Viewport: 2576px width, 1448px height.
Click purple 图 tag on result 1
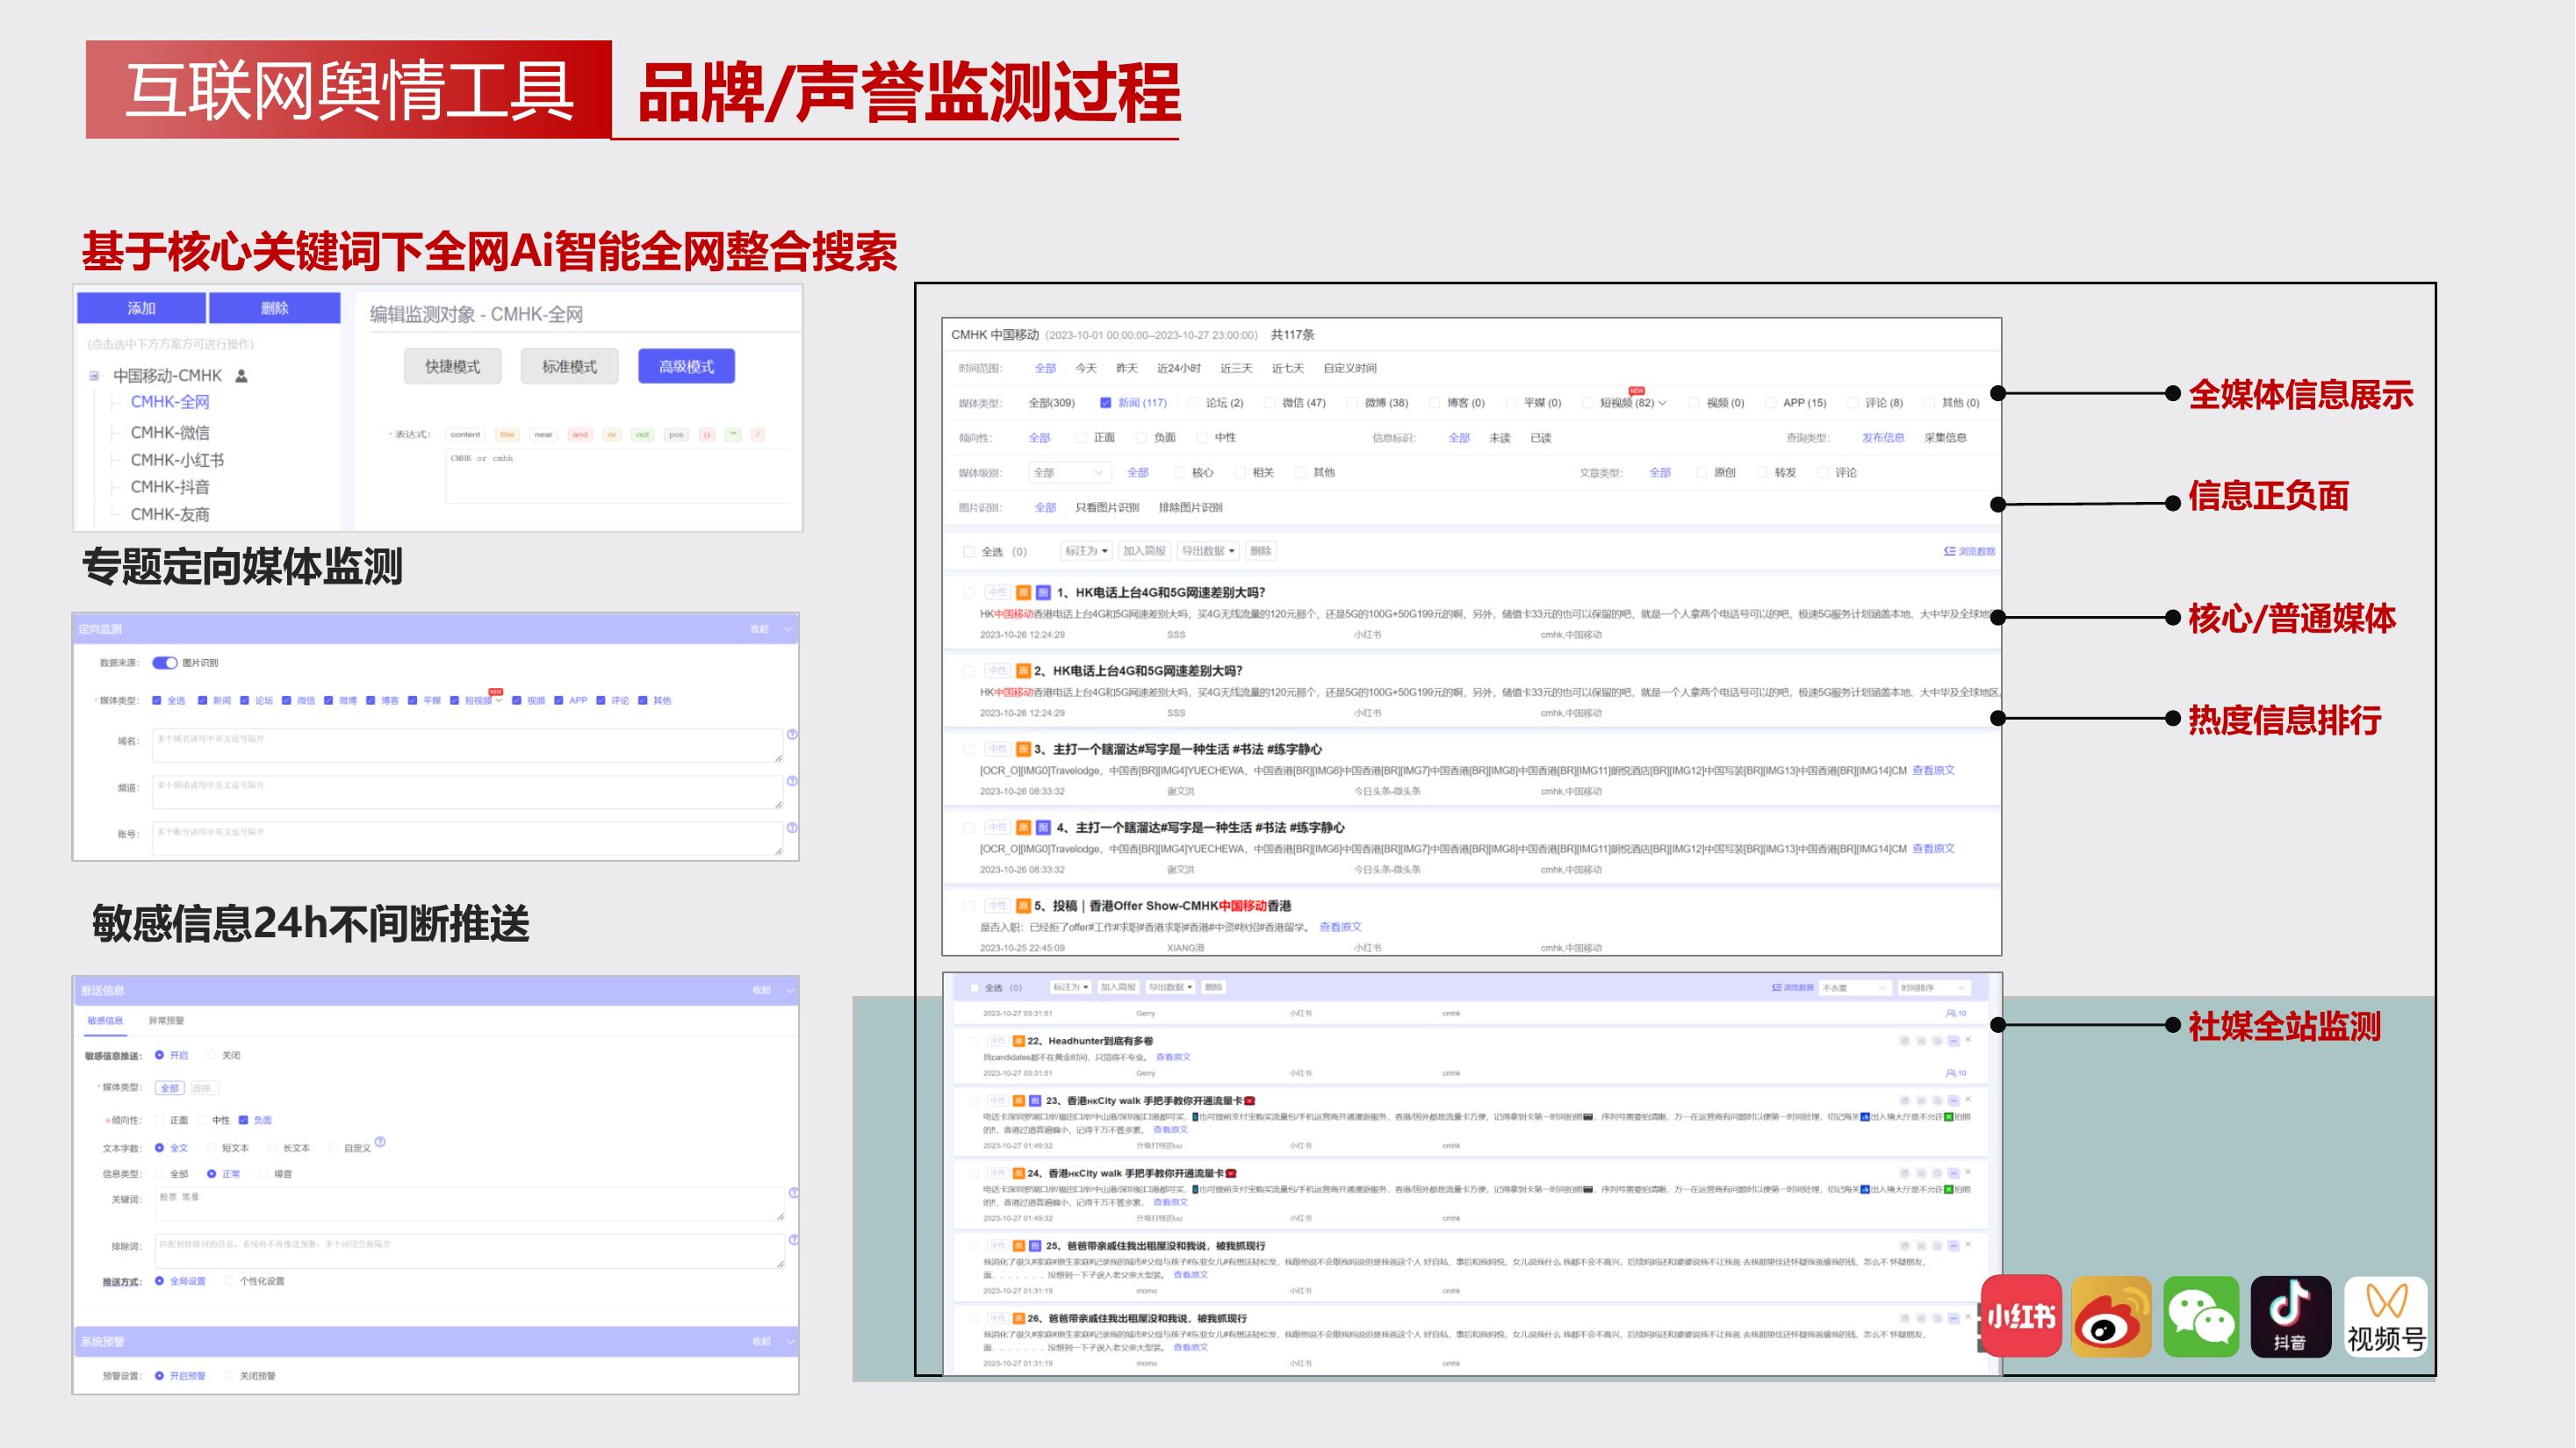tap(1043, 592)
